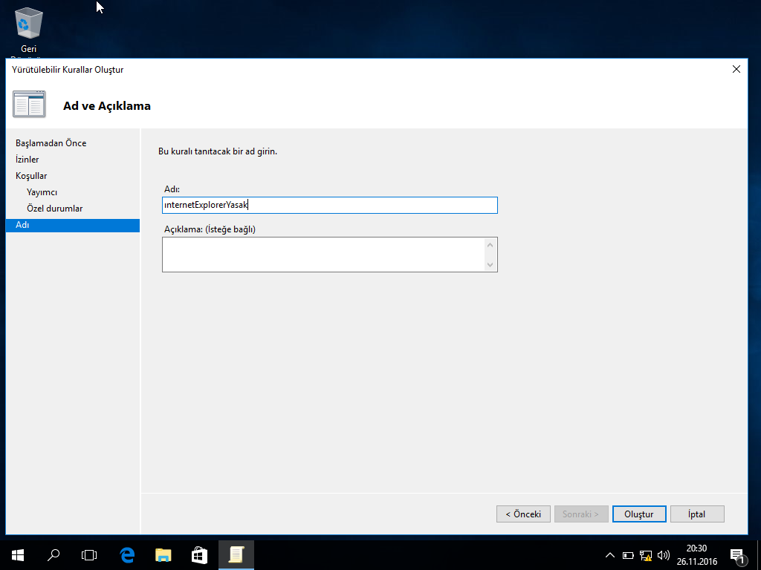This screenshot has height=570, width=761.
Task: Show hidden tray icons chevron
Action: coord(610,555)
